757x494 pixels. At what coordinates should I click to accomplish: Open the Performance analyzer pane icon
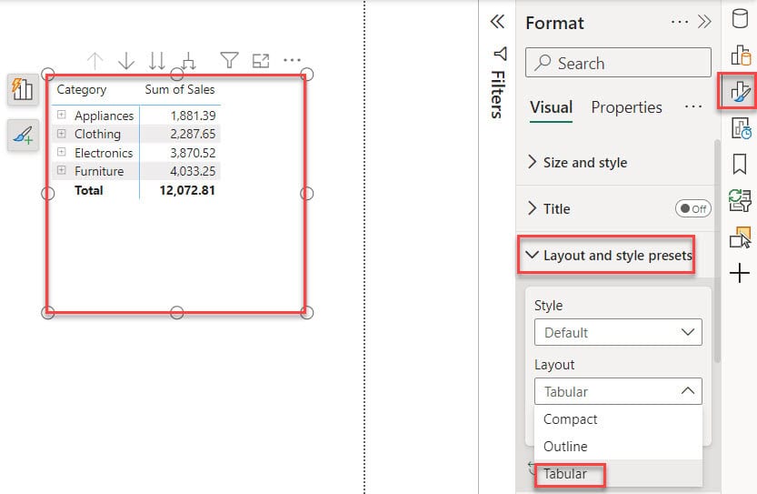pyautogui.click(x=741, y=128)
